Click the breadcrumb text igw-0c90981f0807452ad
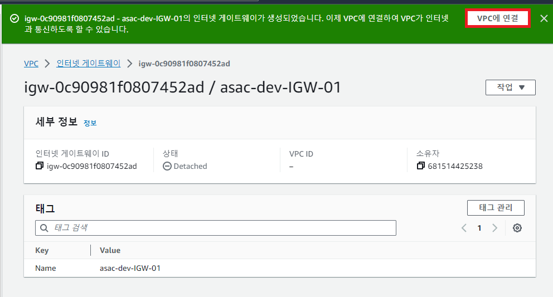Screen dimensions: 553x297 (x=184, y=64)
